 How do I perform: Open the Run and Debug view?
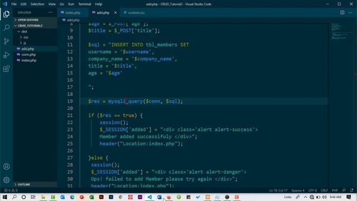click(x=6, y=55)
